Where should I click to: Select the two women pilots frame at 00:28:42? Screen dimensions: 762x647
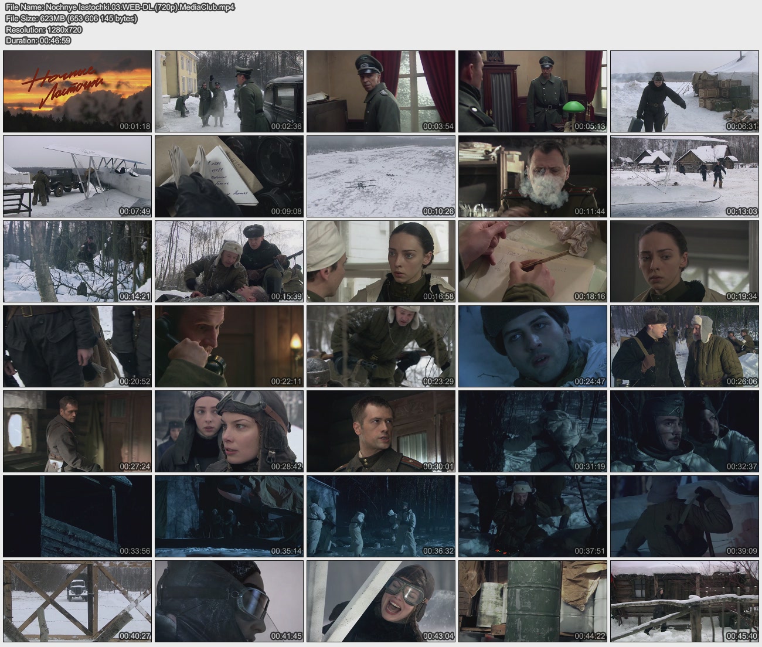tap(229, 431)
